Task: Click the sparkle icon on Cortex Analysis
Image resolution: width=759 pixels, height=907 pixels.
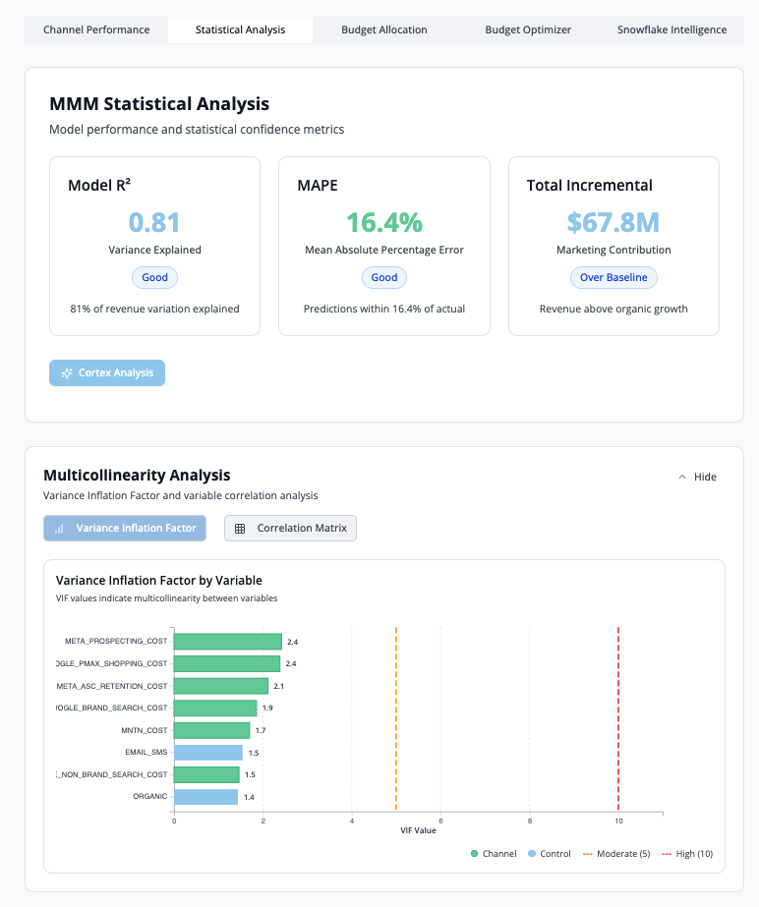Action: tap(67, 373)
